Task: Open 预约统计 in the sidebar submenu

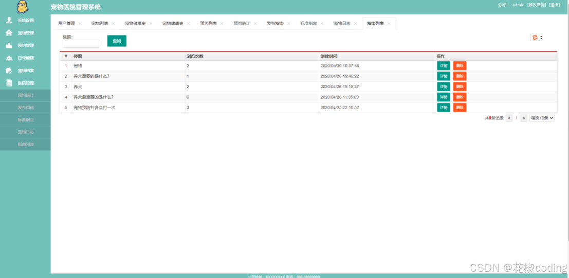Action: (25, 96)
